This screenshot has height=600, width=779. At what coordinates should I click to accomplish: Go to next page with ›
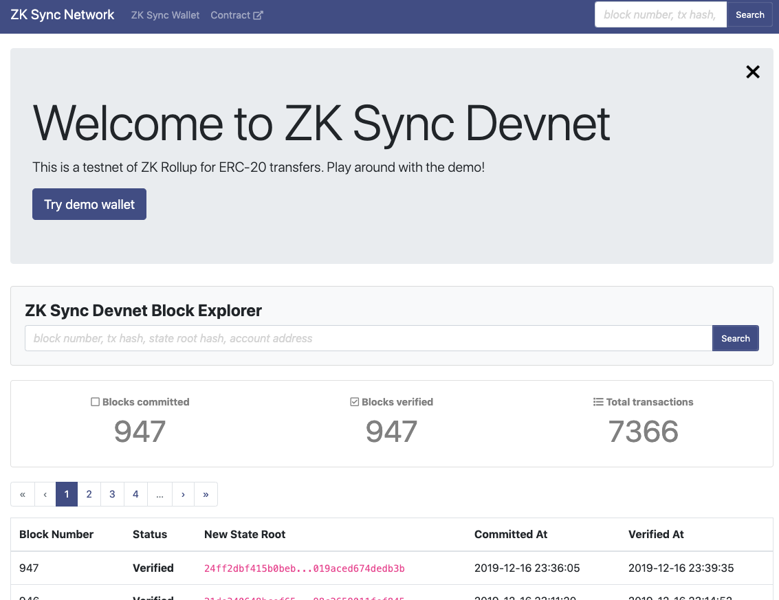click(x=184, y=494)
